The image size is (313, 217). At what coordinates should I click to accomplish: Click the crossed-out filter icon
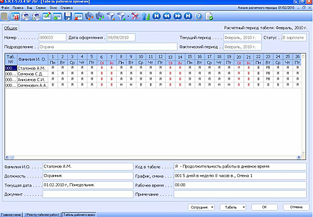pos(135,16)
